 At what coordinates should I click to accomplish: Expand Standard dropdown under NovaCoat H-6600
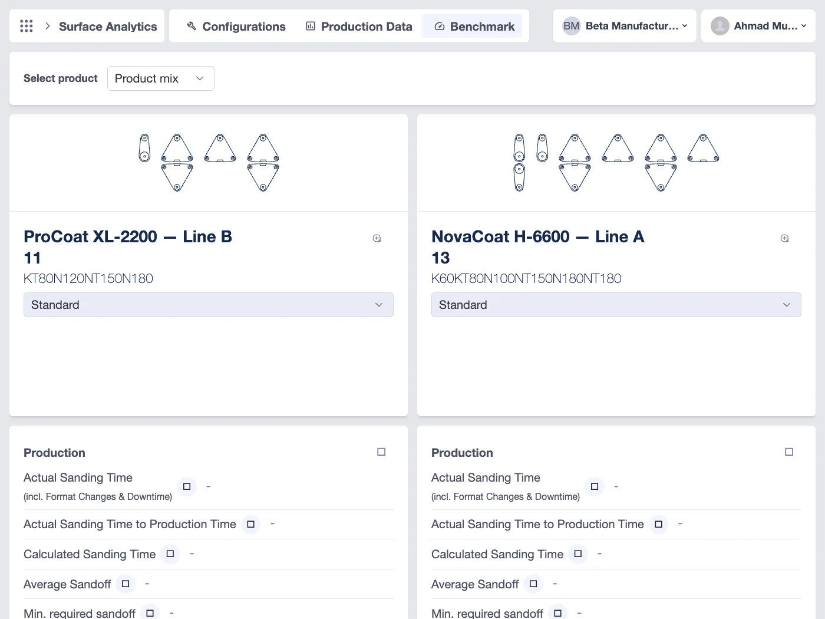(616, 305)
